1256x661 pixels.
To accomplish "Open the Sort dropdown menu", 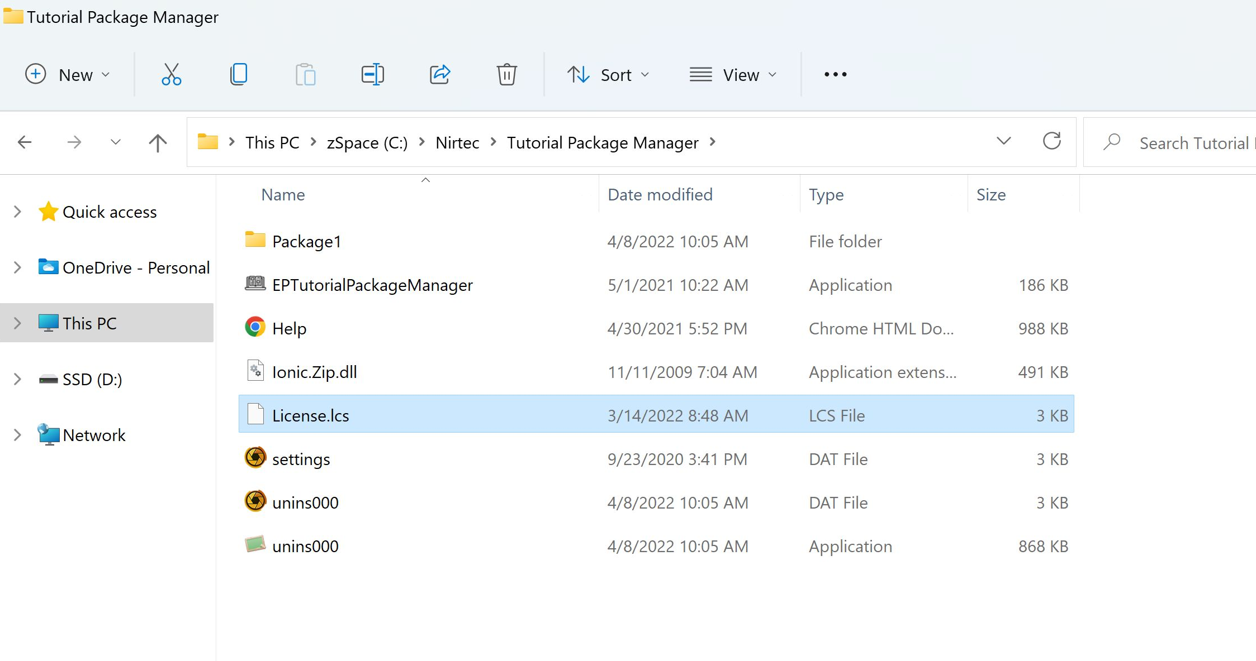I will [609, 74].
